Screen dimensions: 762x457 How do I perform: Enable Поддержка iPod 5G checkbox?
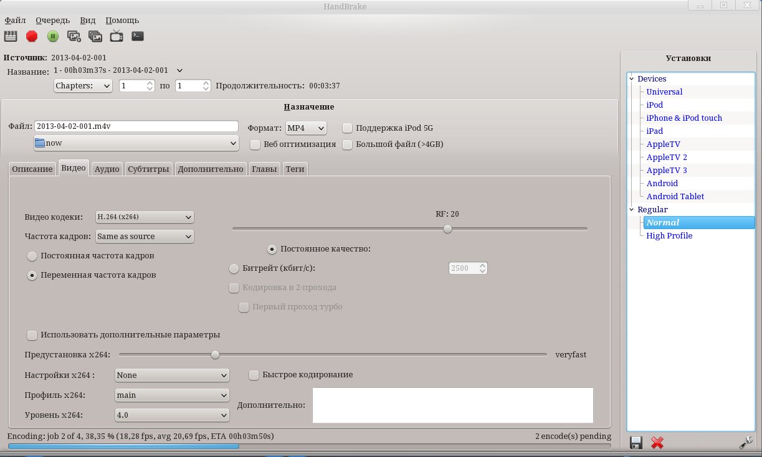[348, 128]
